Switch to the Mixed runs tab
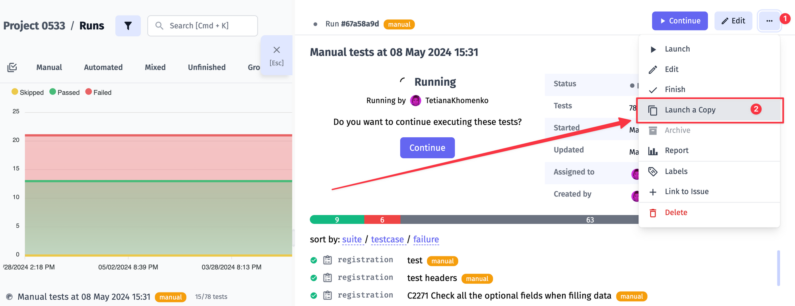Image resolution: width=795 pixels, height=306 pixels. (x=155, y=67)
